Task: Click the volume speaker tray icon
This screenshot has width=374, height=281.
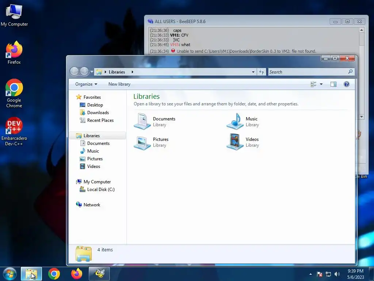Action: 337,274
